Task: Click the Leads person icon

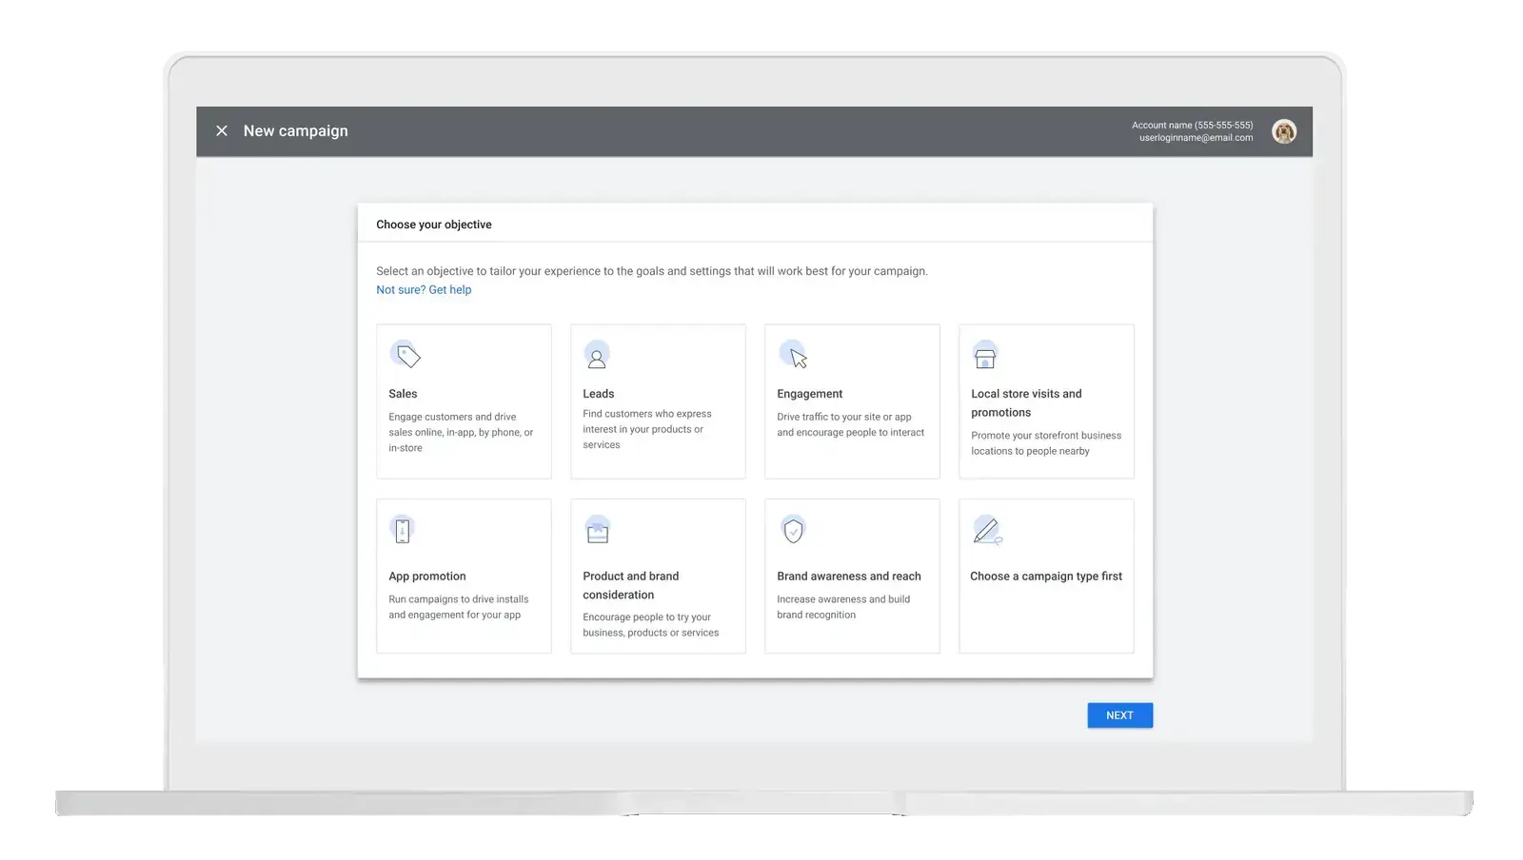Action: (597, 357)
